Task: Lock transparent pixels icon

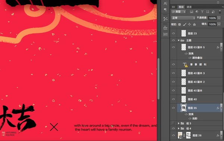Action: (x=180, y=24)
